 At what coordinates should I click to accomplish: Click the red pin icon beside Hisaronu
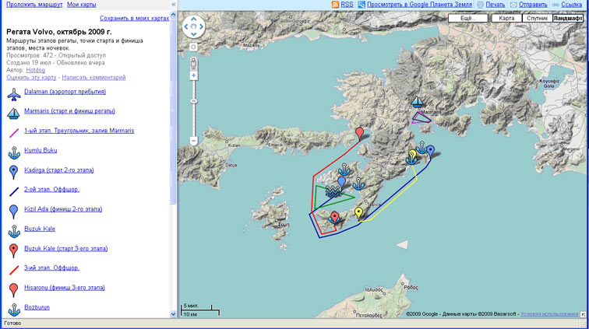point(13,290)
